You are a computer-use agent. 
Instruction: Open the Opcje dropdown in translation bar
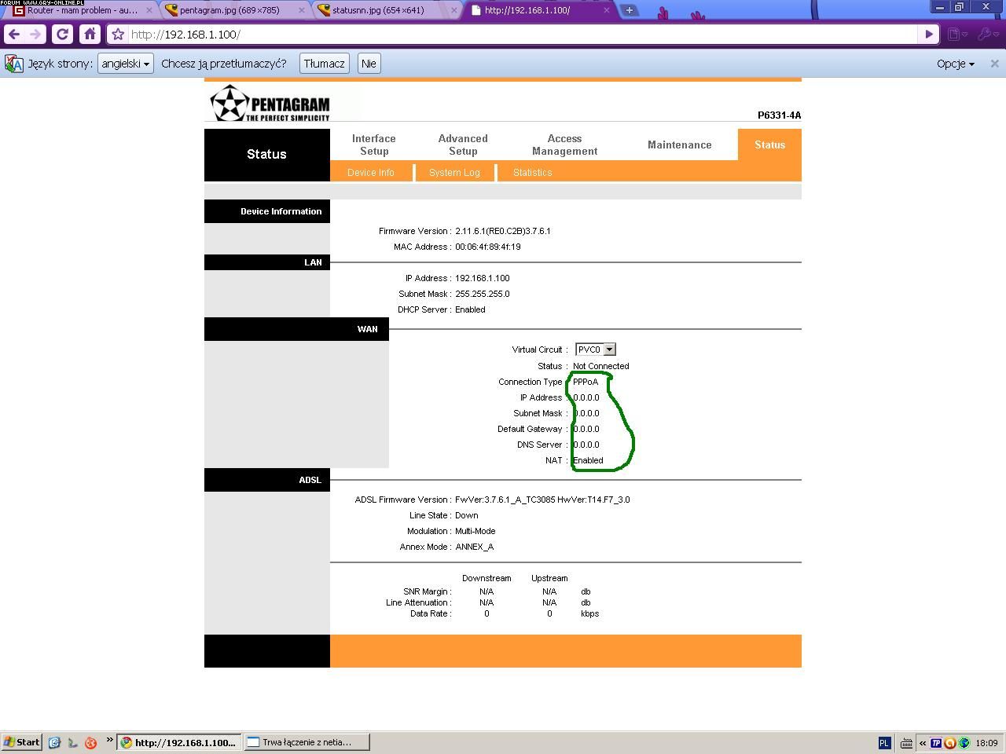point(956,64)
